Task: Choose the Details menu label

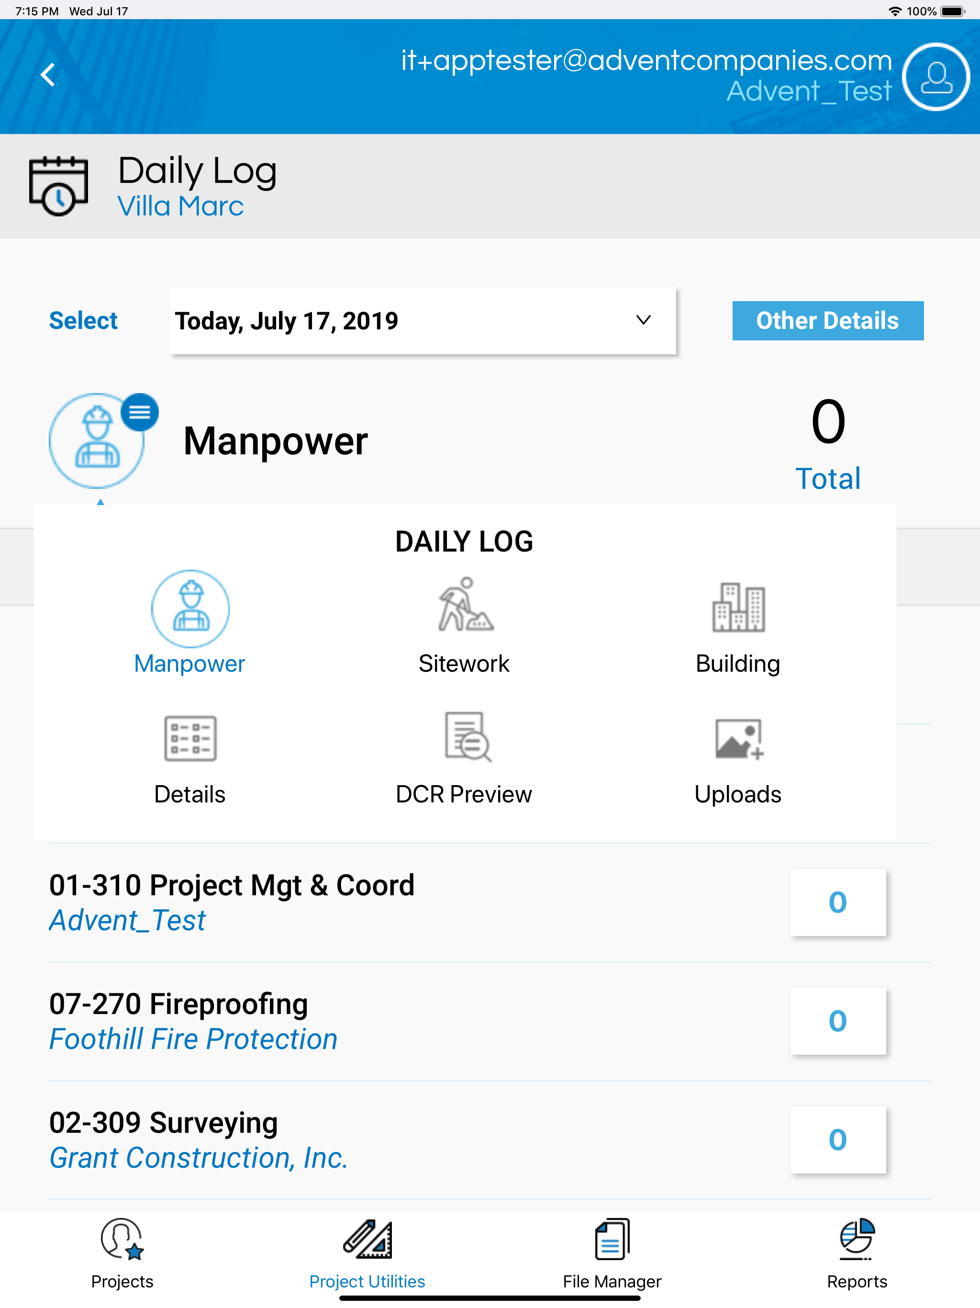Action: click(190, 794)
